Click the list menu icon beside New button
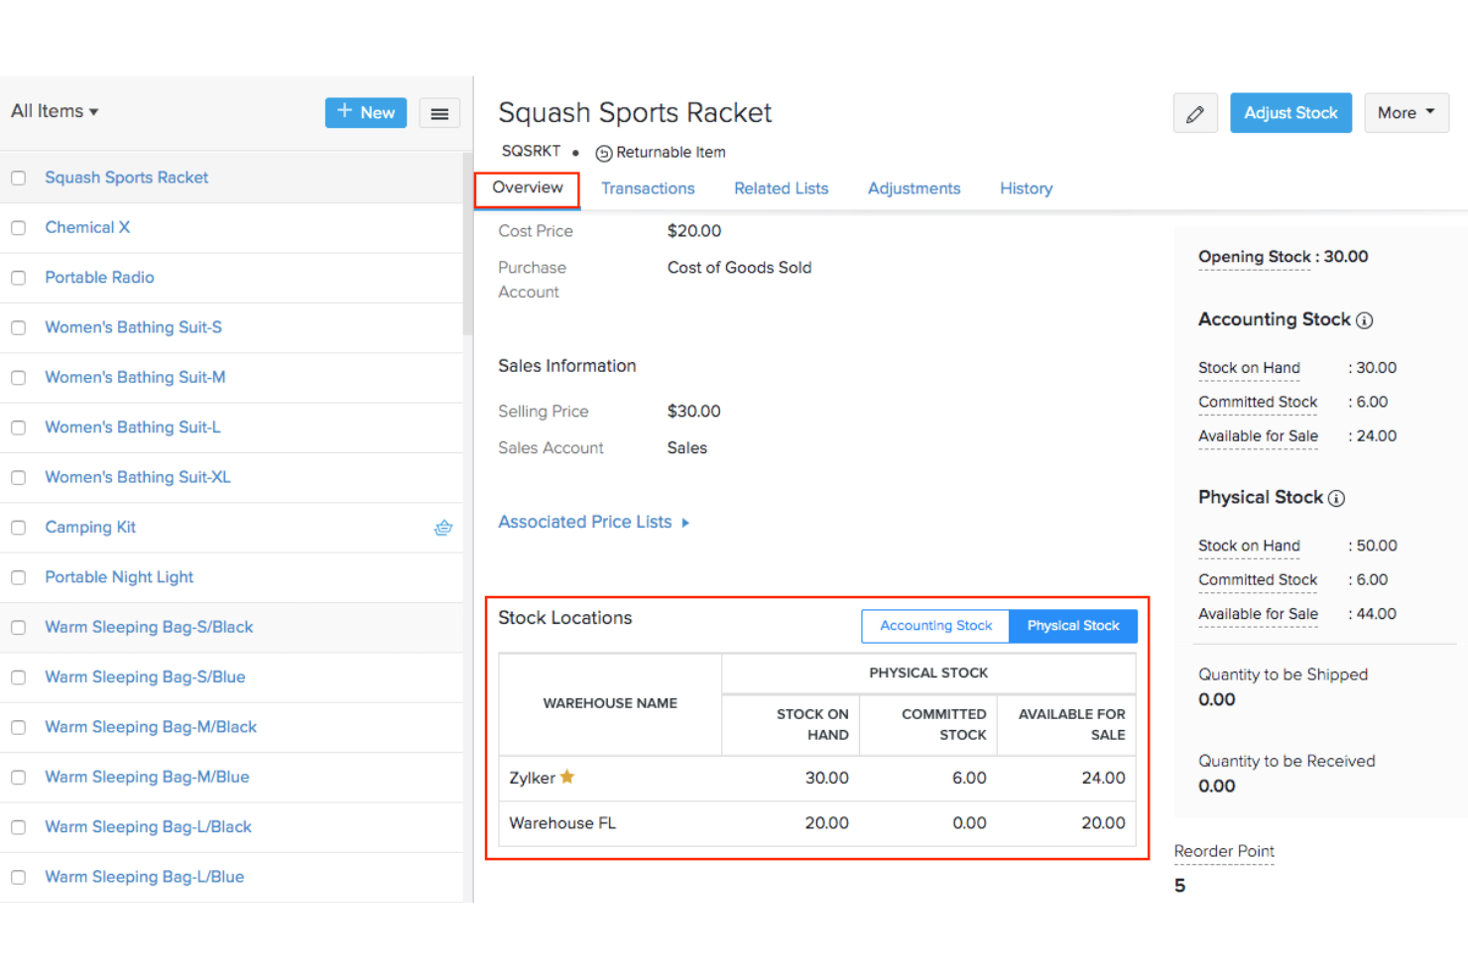This screenshot has height=979, width=1468. point(439,113)
